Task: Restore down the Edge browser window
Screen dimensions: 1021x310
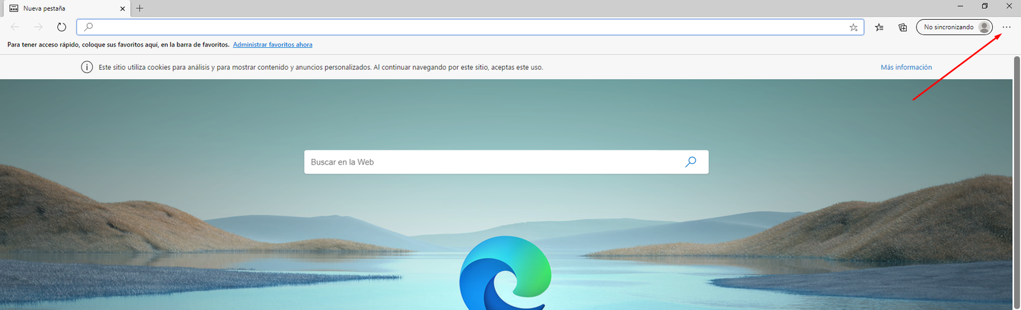Action: click(985, 6)
